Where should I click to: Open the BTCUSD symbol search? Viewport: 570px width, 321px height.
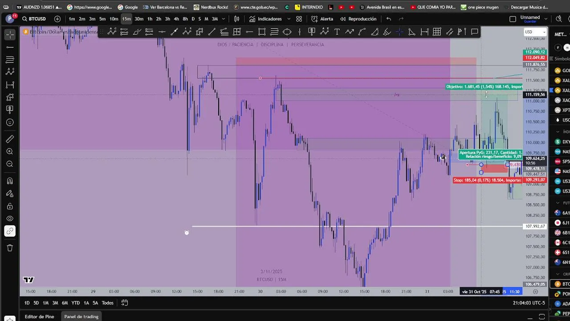coord(34,19)
